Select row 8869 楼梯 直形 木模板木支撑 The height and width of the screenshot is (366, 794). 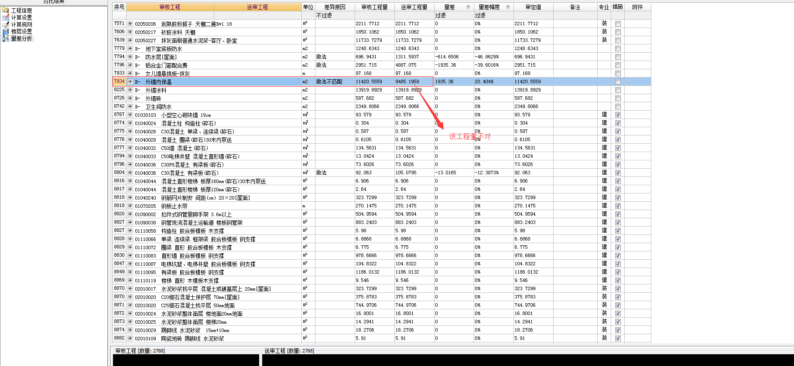pos(382,281)
